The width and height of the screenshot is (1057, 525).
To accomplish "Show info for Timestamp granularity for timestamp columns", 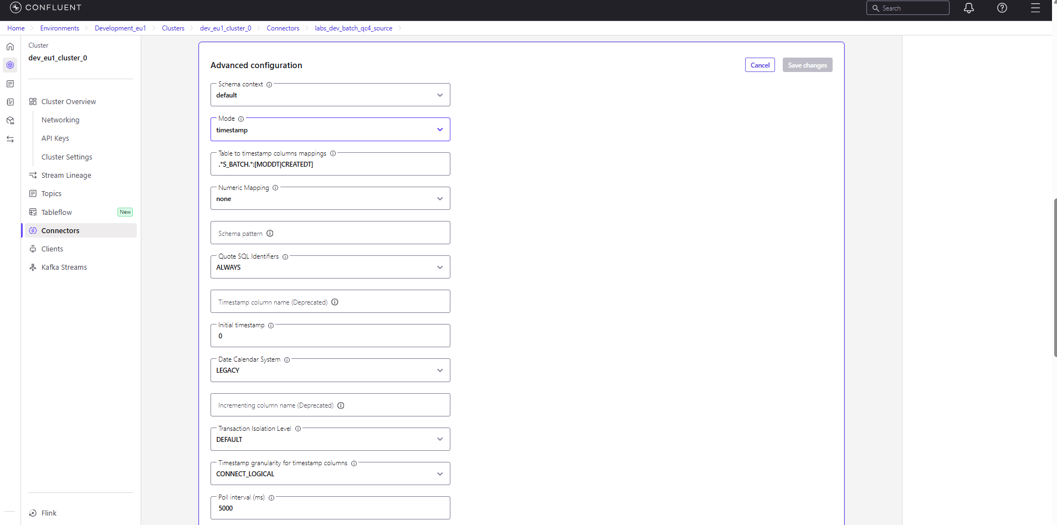I will pyautogui.click(x=354, y=464).
